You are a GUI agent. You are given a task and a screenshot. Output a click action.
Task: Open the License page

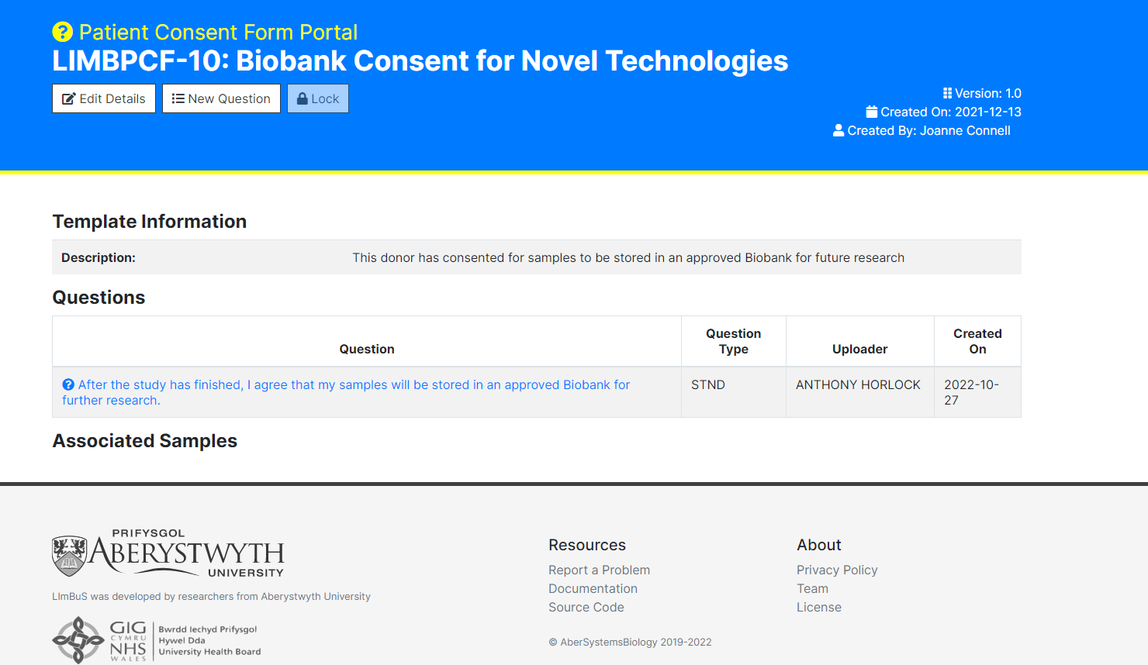(819, 607)
